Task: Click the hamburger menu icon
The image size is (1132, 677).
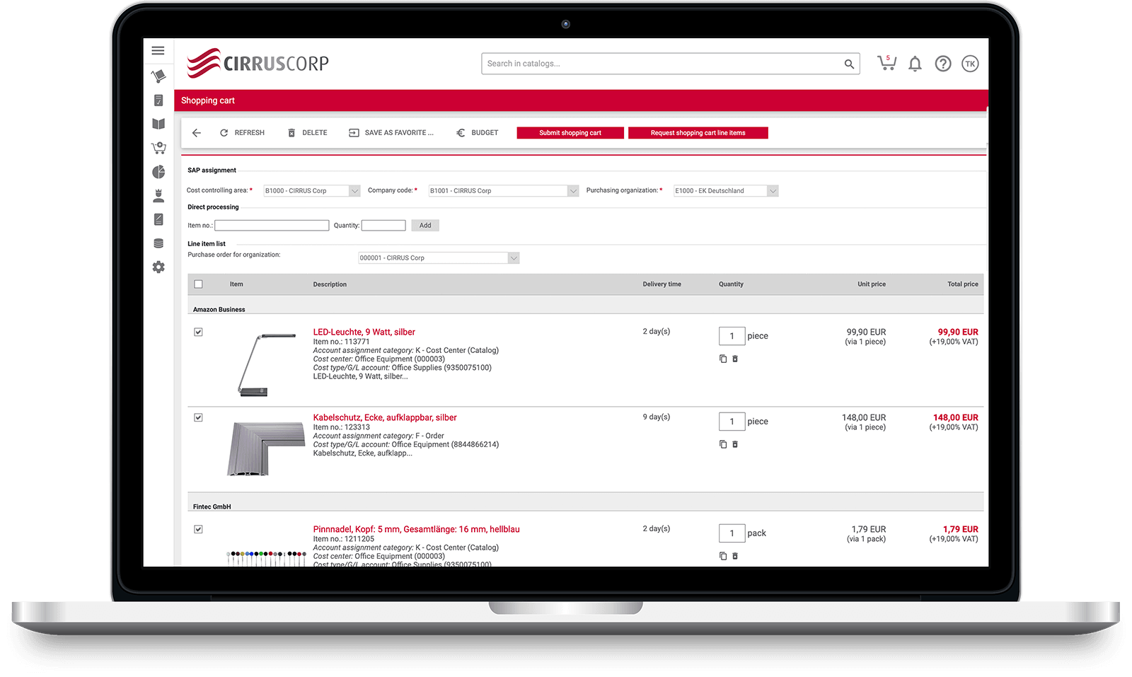Action: point(158,51)
